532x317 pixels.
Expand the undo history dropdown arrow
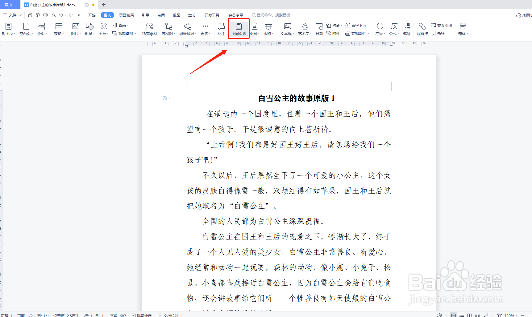[x=65, y=15]
